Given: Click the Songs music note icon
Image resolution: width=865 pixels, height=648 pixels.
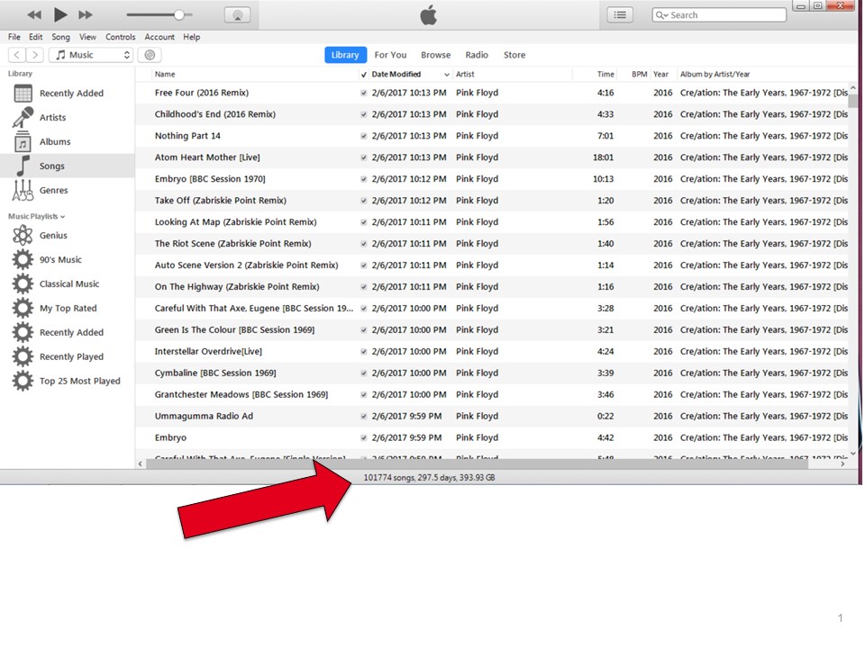Looking at the screenshot, I should click(23, 166).
